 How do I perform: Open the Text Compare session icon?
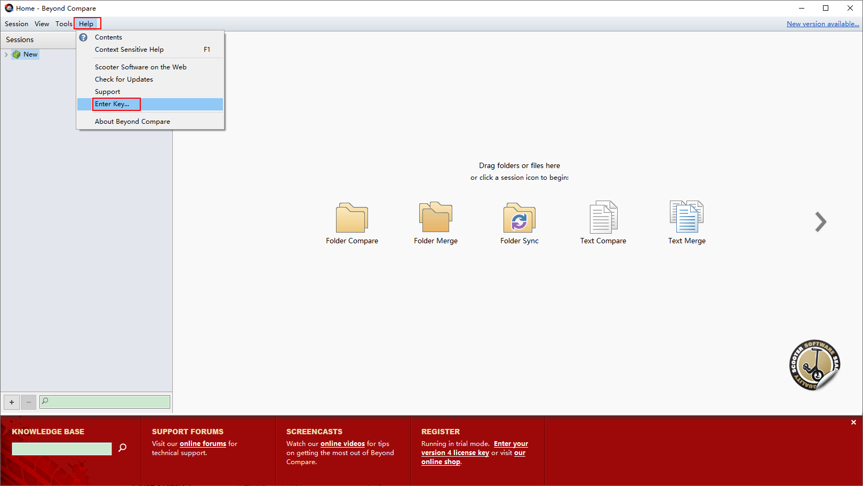603,218
